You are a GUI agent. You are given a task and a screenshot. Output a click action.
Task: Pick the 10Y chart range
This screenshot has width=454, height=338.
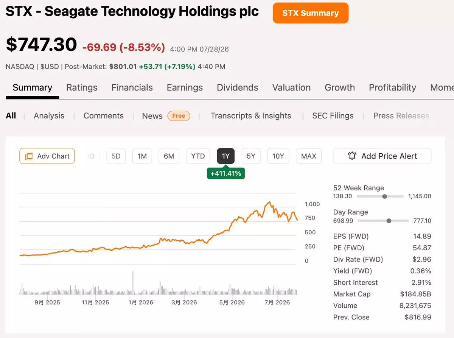coord(278,156)
